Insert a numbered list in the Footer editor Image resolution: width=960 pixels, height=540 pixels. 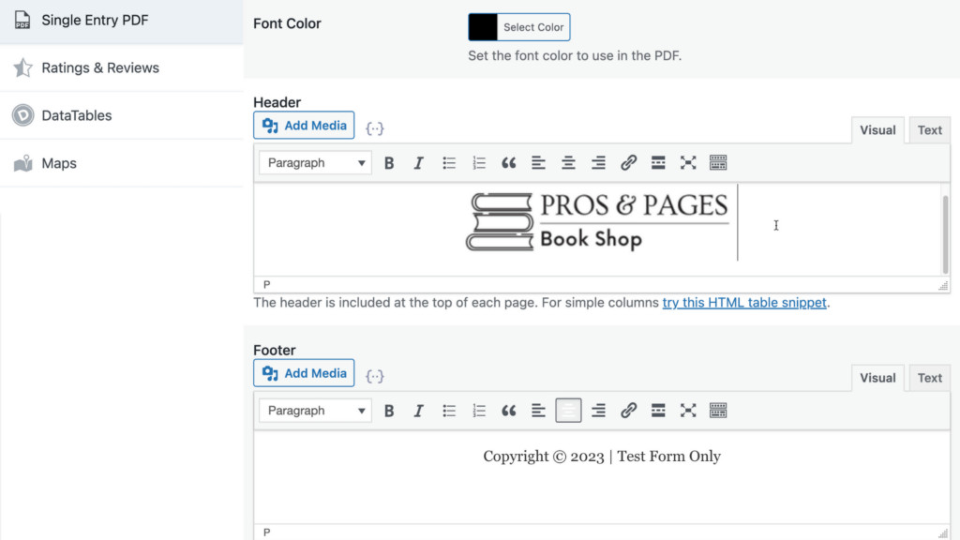click(x=479, y=410)
